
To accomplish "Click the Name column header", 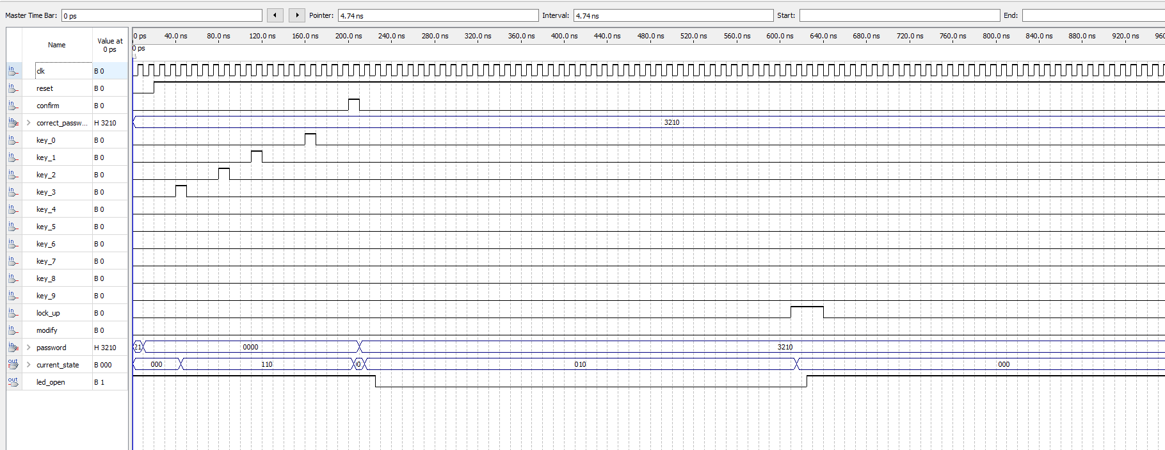I will [x=57, y=45].
